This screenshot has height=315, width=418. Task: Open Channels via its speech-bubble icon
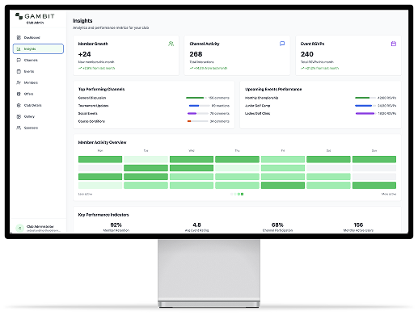click(19, 60)
